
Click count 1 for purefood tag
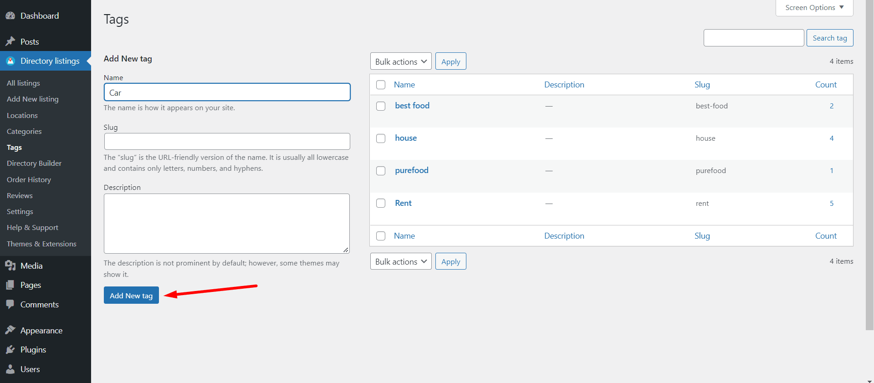832,171
